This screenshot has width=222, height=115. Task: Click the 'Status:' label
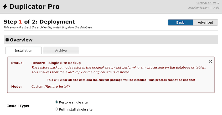[17, 63]
